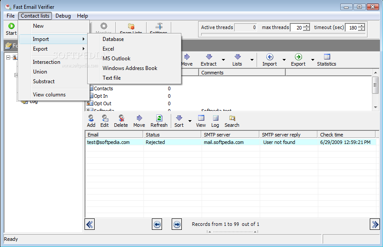Jump to last records page double-arrow
The image size is (383, 247).
pyautogui.click(x=375, y=224)
